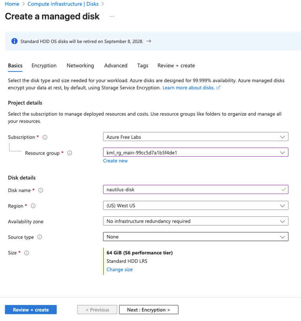Expand the Subscription dropdown
Viewport: 301px width, 321px height.
pos(195,137)
